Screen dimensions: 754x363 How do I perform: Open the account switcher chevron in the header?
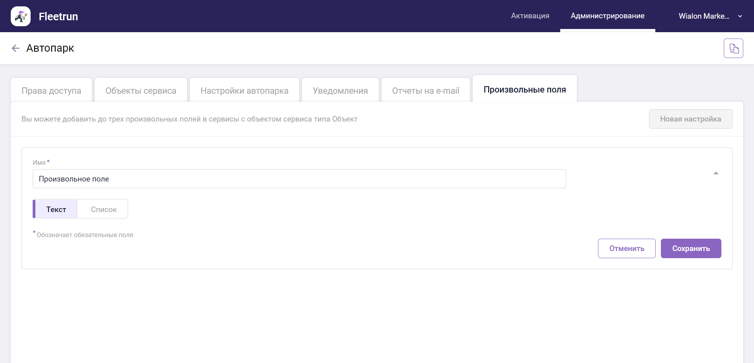[x=740, y=16]
